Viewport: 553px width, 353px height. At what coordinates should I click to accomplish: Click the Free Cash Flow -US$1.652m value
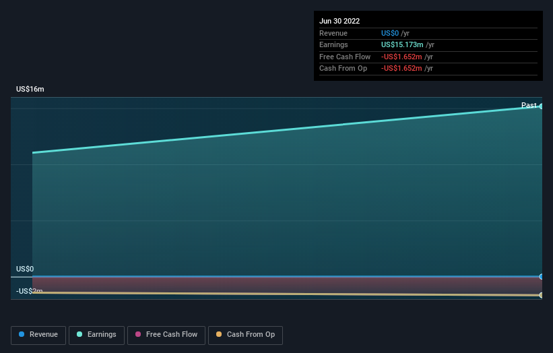point(401,57)
